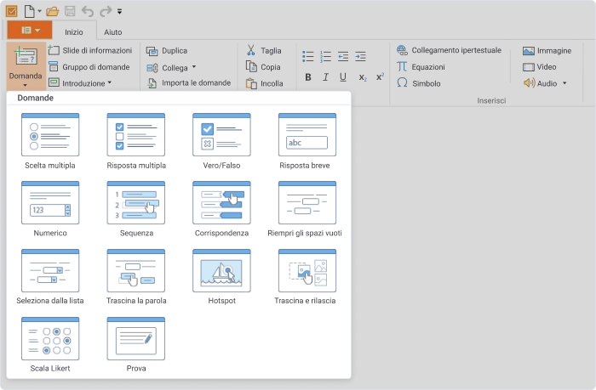Add a Risposta breve question
Screen dimensions: 596x390
[307, 141]
